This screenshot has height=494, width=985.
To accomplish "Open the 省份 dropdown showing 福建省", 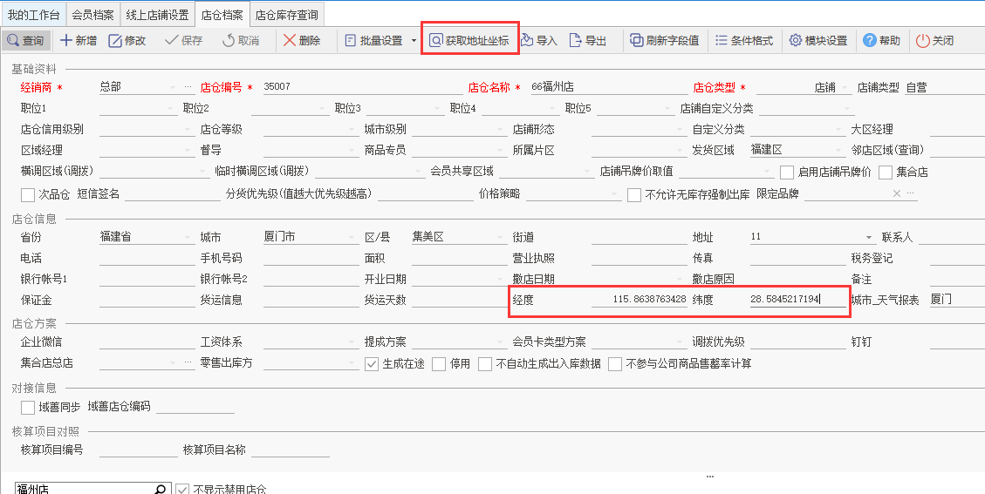I will click(x=188, y=237).
